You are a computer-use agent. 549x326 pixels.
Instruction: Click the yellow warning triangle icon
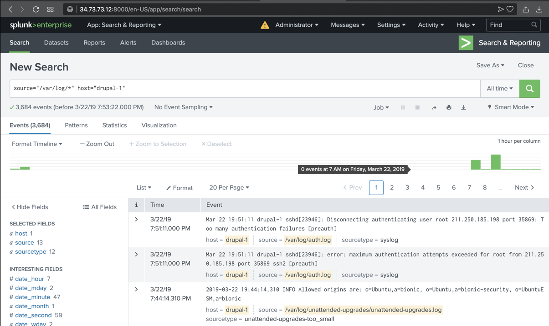coord(265,25)
